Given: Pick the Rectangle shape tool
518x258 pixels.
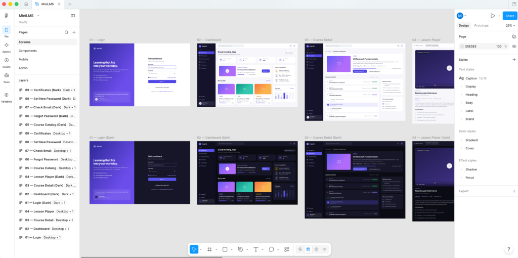Looking at the screenshot, I should 225,249.
